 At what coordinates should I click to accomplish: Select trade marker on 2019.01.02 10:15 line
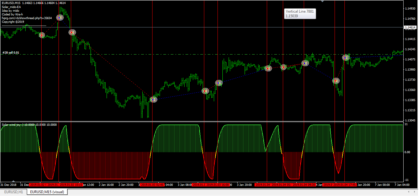(x=72, y=32)
